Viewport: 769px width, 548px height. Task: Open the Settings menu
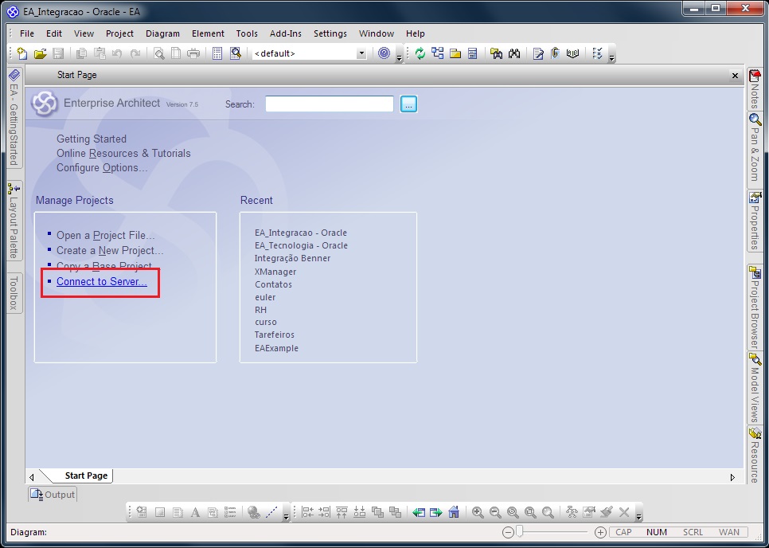[330, 33]
